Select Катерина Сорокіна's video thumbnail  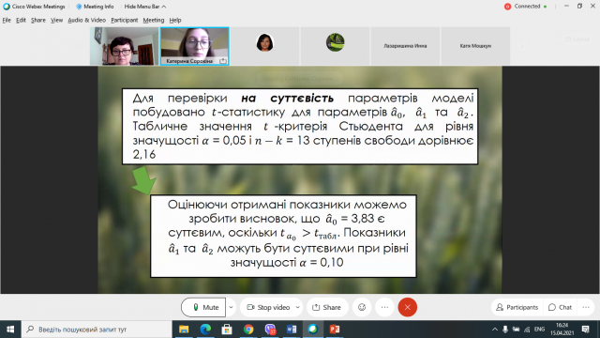pos(194,46)
